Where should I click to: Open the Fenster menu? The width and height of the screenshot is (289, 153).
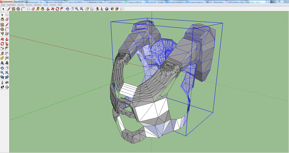53,5
